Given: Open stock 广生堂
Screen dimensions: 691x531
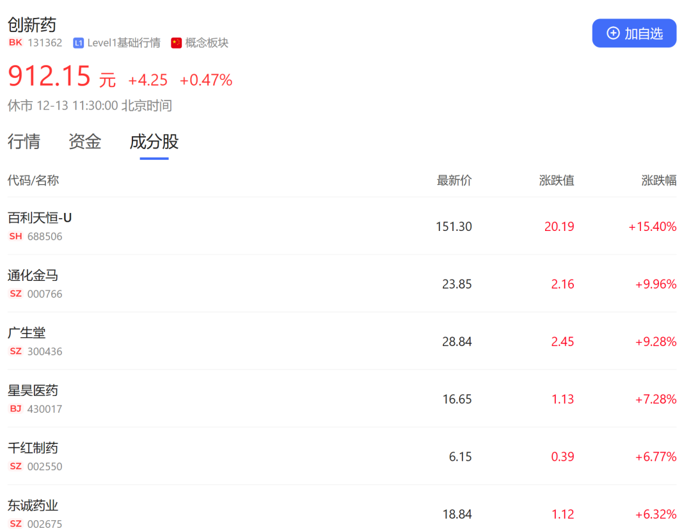Looking at the screenshot, I should pos(26,333).
